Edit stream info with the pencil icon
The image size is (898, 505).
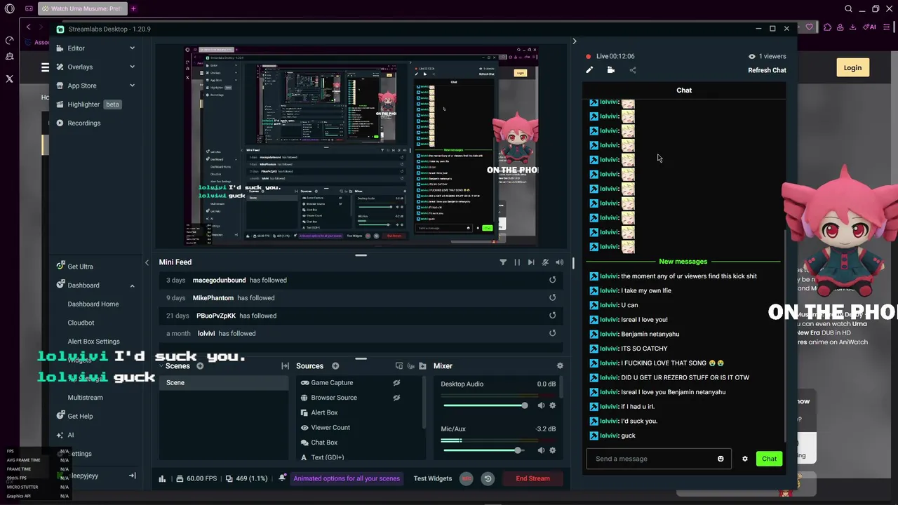point(589,70)
